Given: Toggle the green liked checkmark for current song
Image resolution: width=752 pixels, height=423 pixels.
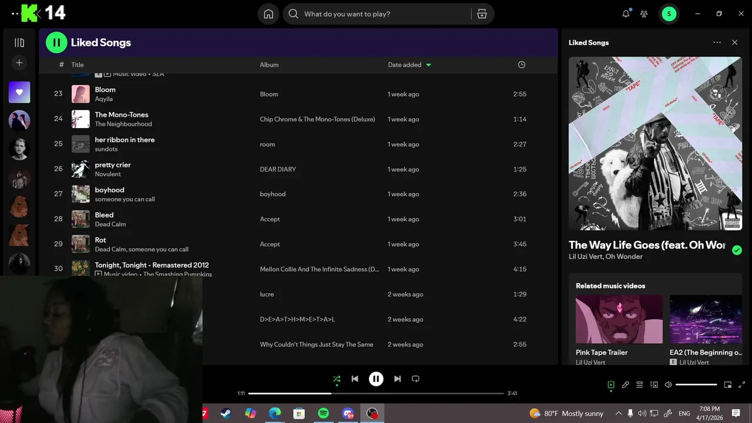Looking at the screenshot, I should point(737,250).
